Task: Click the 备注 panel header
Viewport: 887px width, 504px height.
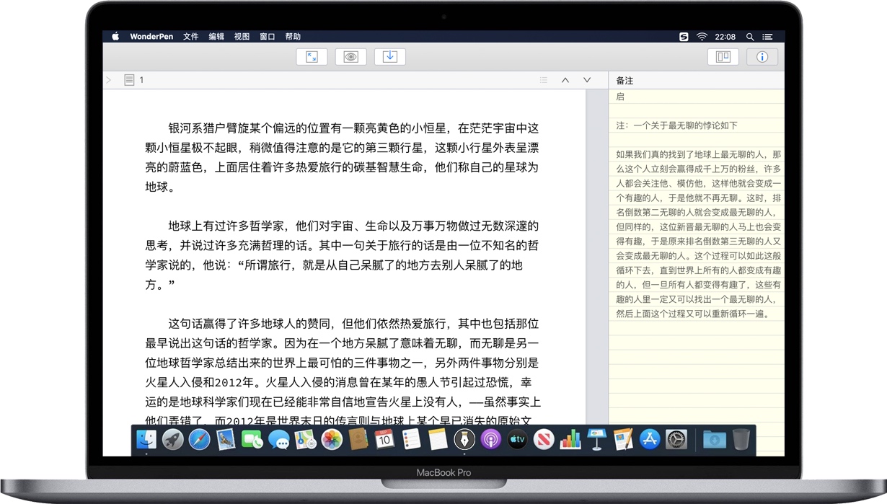Action: tap(625, 79)
